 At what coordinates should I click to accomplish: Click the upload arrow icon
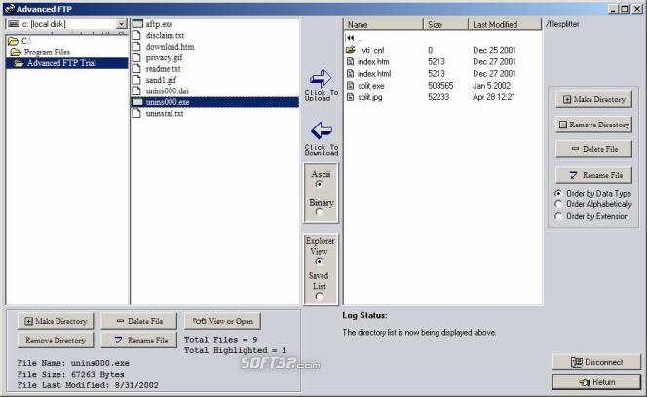coord(321,78)
